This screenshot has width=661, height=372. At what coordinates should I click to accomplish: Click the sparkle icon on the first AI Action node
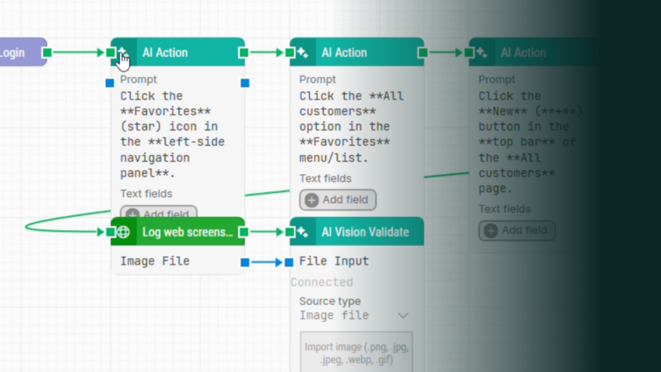(124, 53)
